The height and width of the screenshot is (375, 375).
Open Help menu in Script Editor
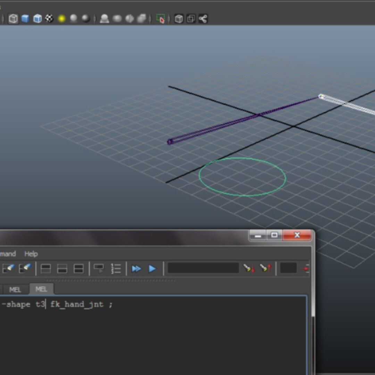pos(31,254)
